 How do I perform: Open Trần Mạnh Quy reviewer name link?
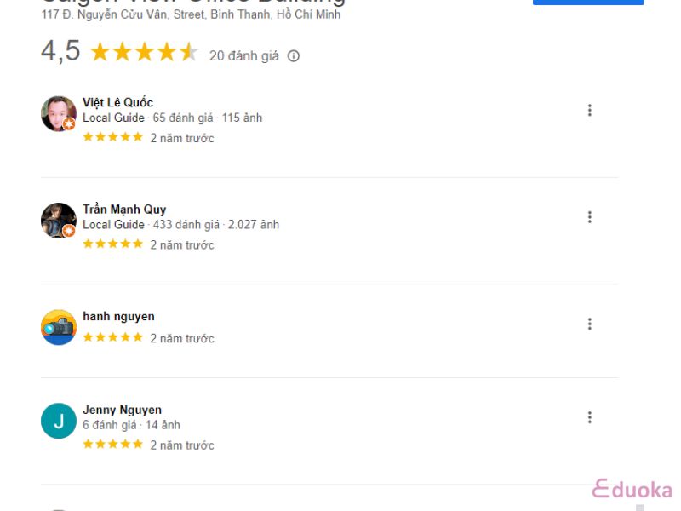(124, 210)
